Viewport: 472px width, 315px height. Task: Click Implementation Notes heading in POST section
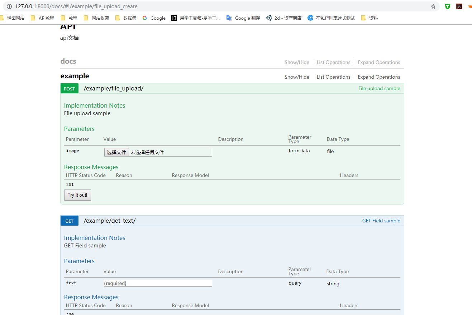pyautogui.click(x=95, y=105)
